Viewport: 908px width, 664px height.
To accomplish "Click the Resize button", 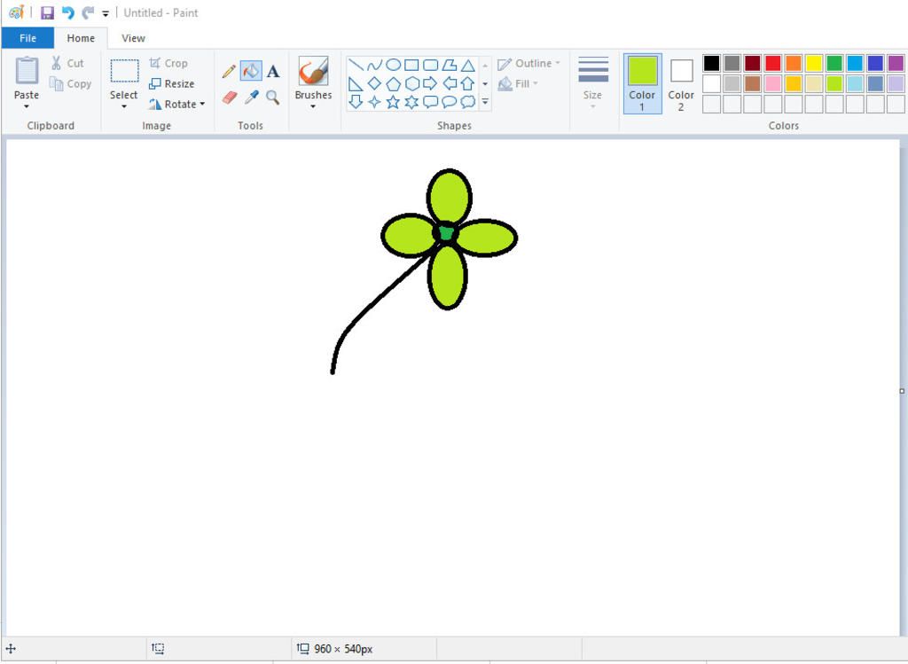I will click(x=171, y=84).
